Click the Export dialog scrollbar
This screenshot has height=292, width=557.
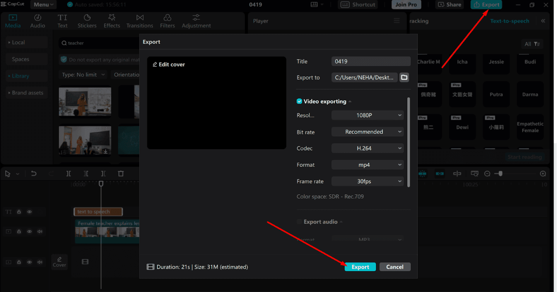[x=409, y=142]
